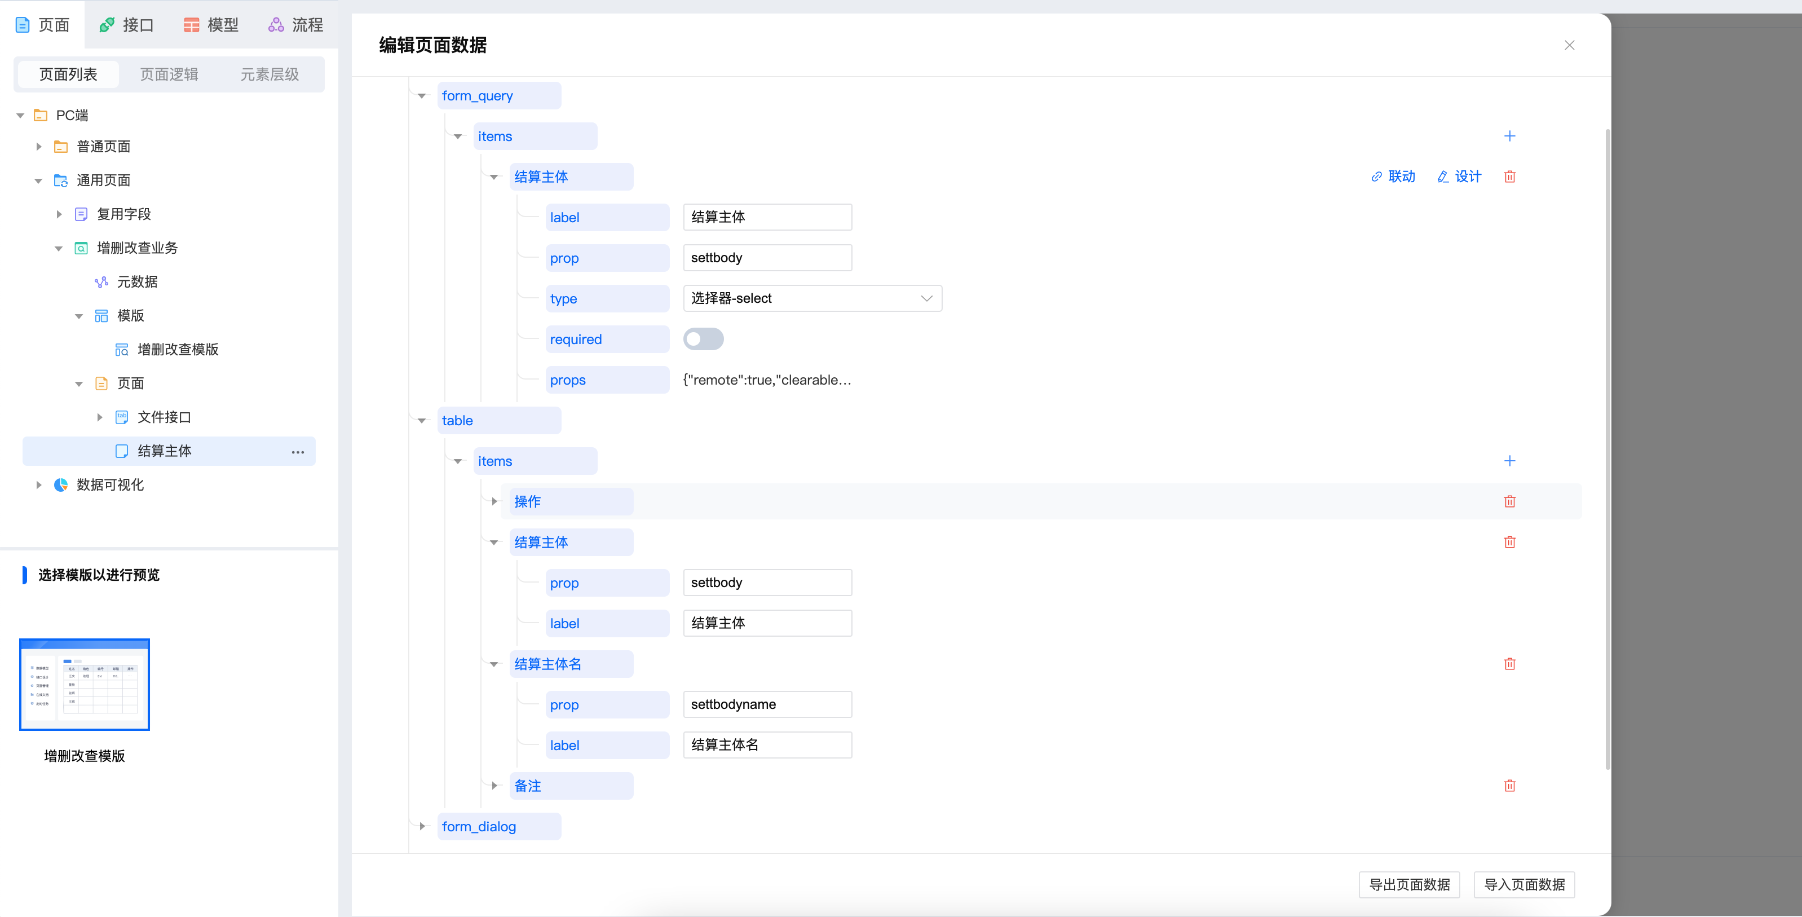
Task: Click the delete icon next to 备注
Action: (1510, 786)
